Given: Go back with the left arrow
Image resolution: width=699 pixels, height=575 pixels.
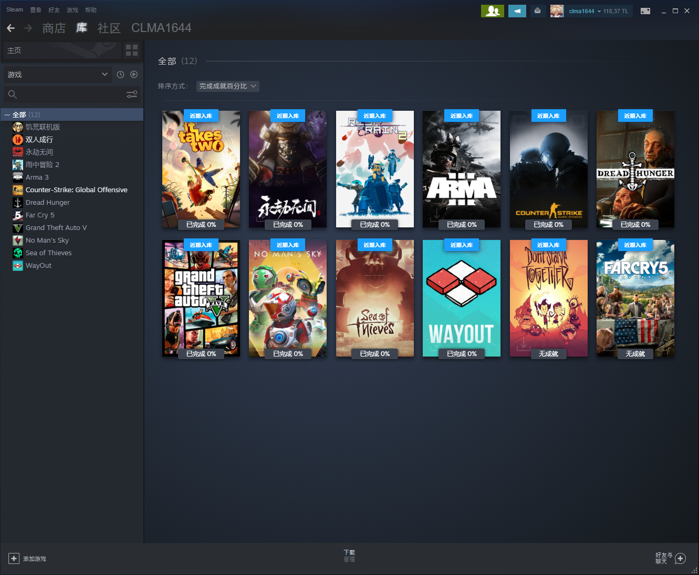Looking at the screenshot, I should pos(11,28).
